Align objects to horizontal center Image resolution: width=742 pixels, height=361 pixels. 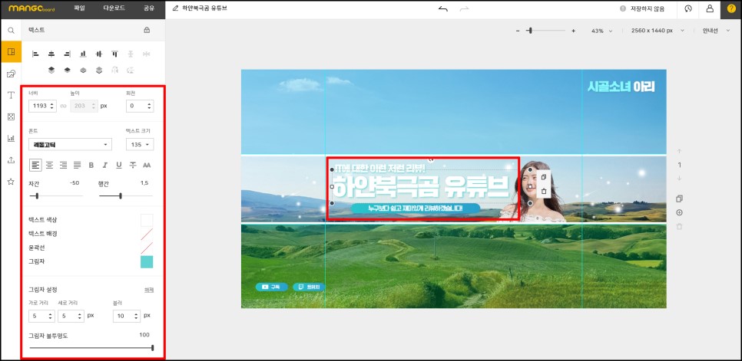[x=51, y=54]
